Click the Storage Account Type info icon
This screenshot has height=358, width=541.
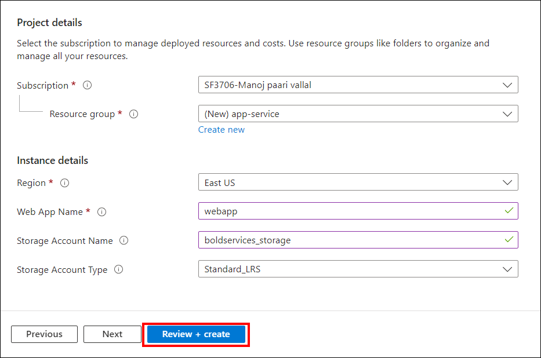pyautogui.click(x=118, y=269)
